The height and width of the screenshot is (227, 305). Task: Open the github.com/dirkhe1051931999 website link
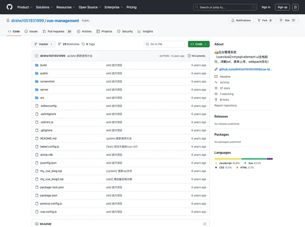246,70
